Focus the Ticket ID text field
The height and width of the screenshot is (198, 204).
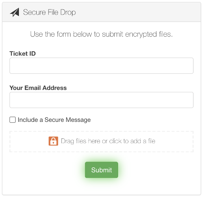pyautogui.click(x=101, y=65)
